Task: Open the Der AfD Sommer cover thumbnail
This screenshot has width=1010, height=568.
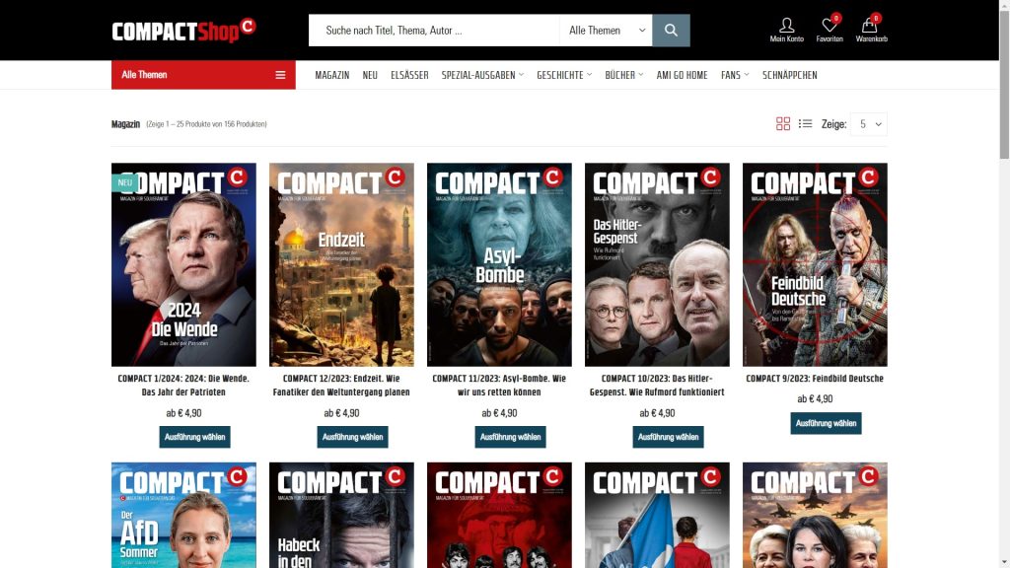Action: click(x=183, y=515)
